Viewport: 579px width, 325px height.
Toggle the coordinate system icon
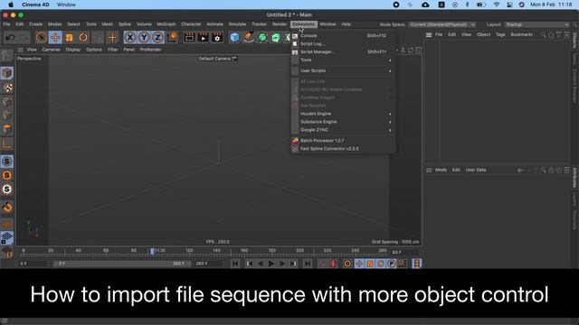pos(172,38)
